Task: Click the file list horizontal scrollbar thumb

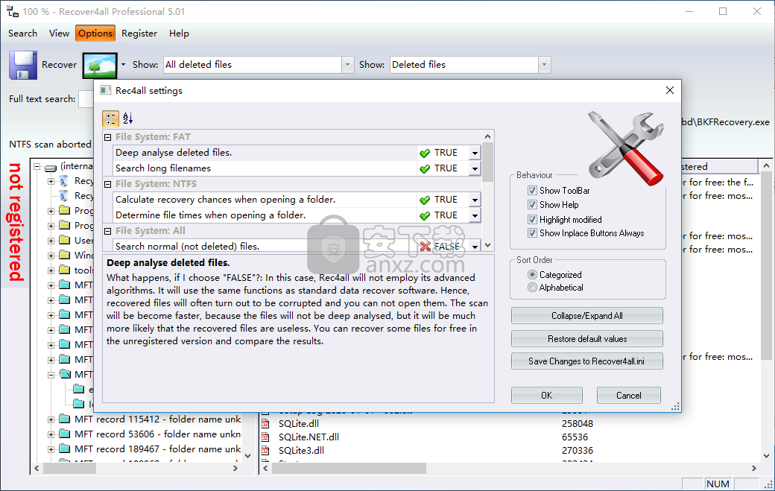Action: point(349,469)
